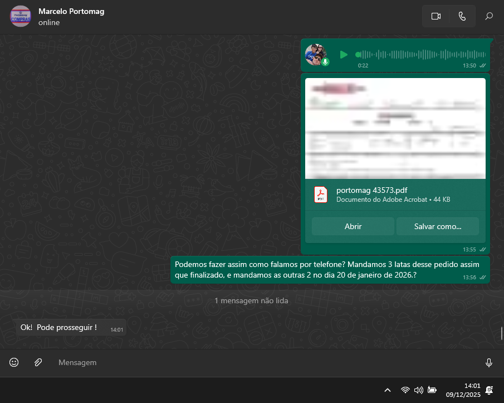Click the attach file paperclip icon
The image size is (504, 403).
click(38, 362)
